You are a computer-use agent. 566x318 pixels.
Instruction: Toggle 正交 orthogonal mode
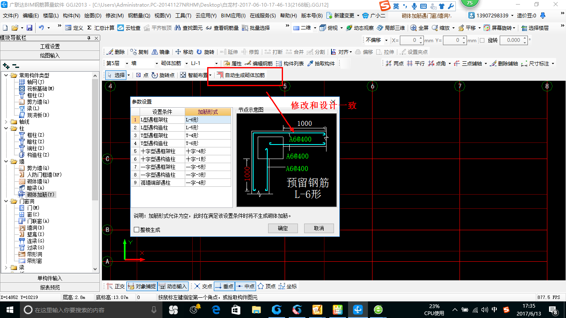pos(116,286)
